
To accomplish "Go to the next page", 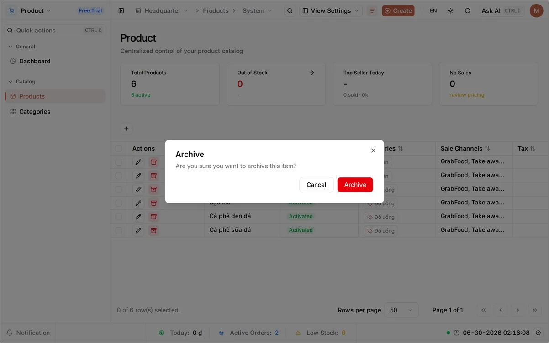I will pyautogui.click(x=517, y=310).
